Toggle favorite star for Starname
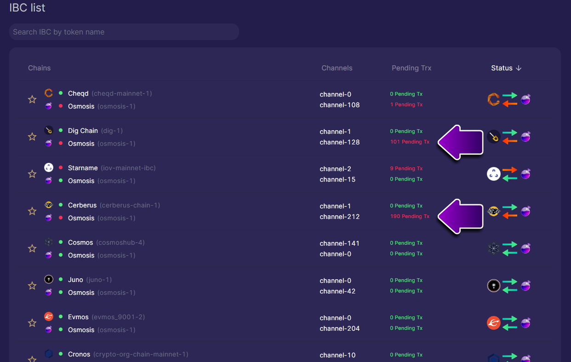Viewport: 571px width, 362px height. [32, 174]
